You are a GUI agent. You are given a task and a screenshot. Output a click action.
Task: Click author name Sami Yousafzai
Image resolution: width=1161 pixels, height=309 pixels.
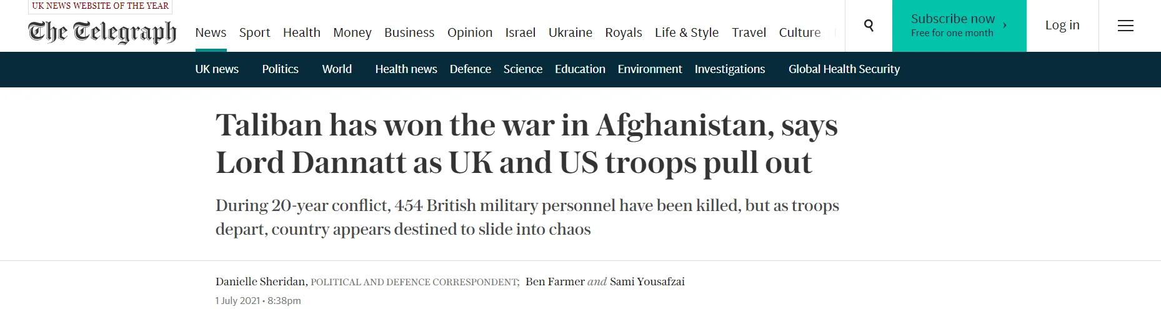[x=647, y=282]
